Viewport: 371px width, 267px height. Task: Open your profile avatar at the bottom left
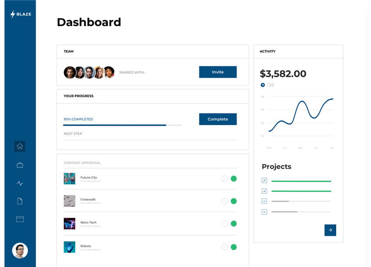(20, 249)
